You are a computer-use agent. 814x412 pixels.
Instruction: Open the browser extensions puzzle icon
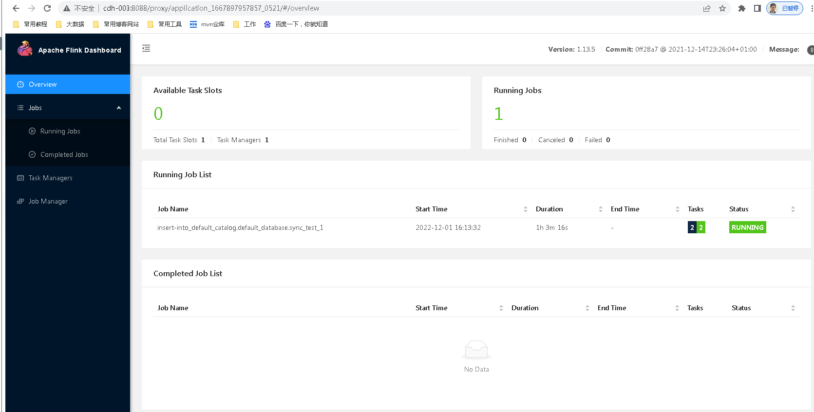742,8
